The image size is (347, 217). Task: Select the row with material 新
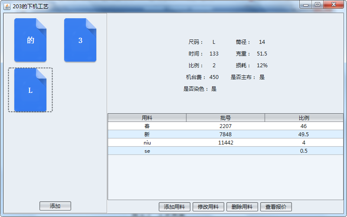[x=226, y=134]
